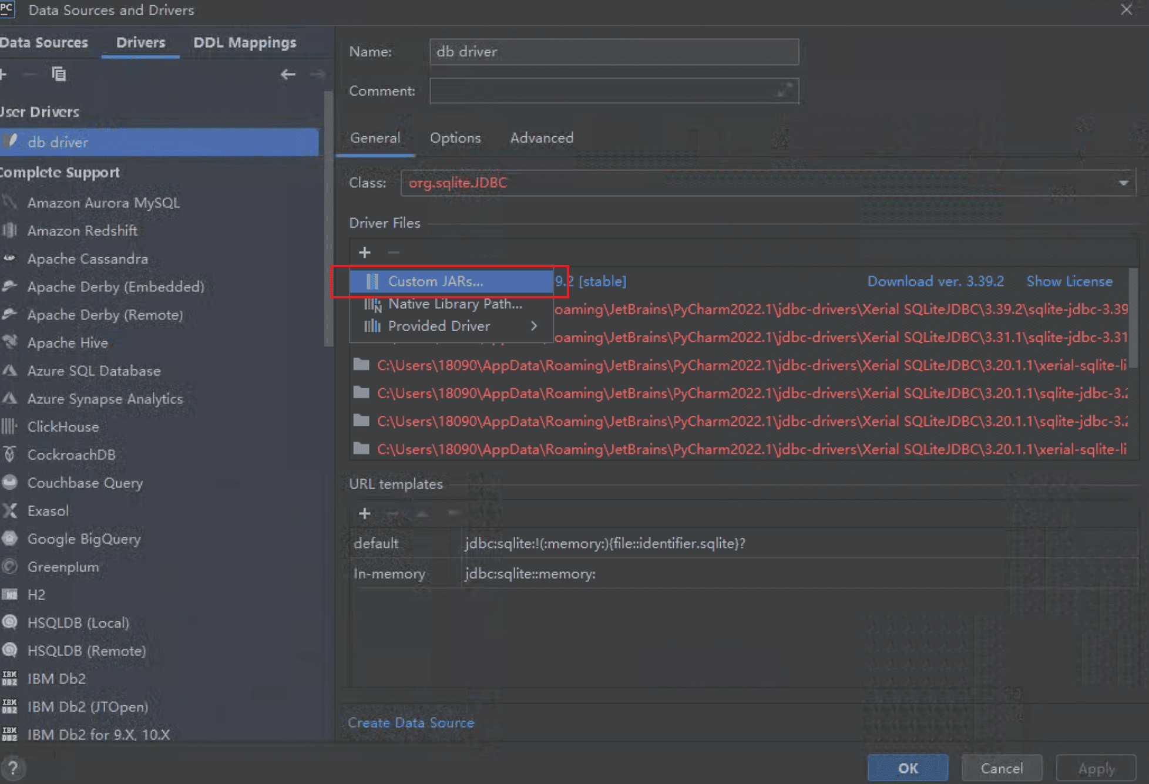This screenshot has height=784, width=1149.
Task: Click the CockroachDB driver icon
Action: 9,455
